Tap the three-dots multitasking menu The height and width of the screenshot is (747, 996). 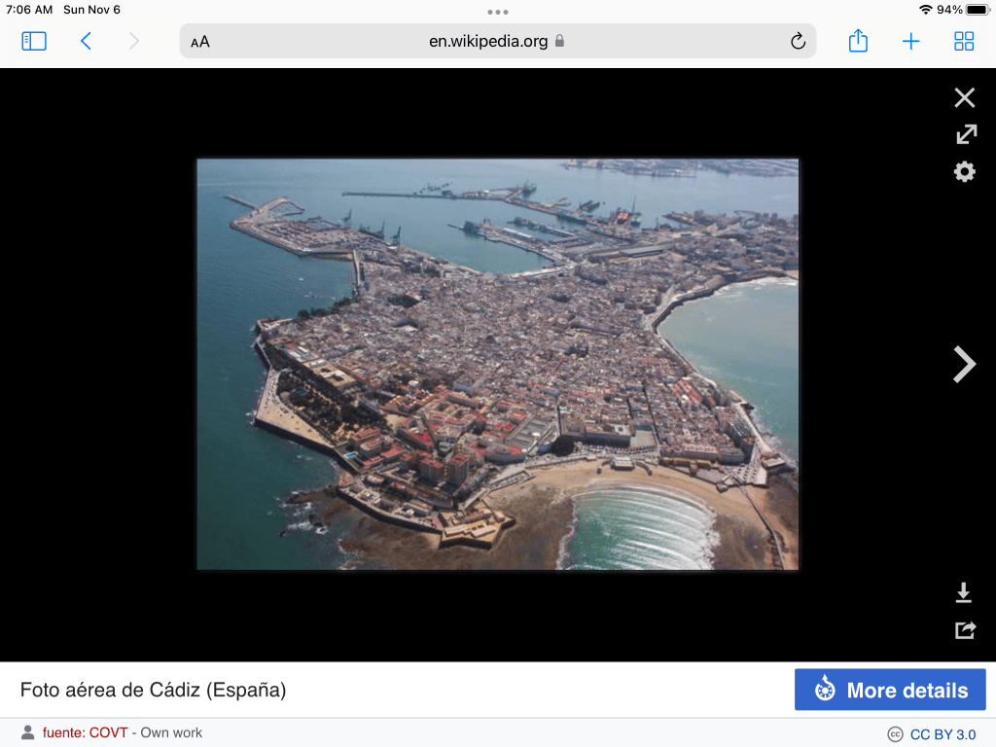(498, 12)
